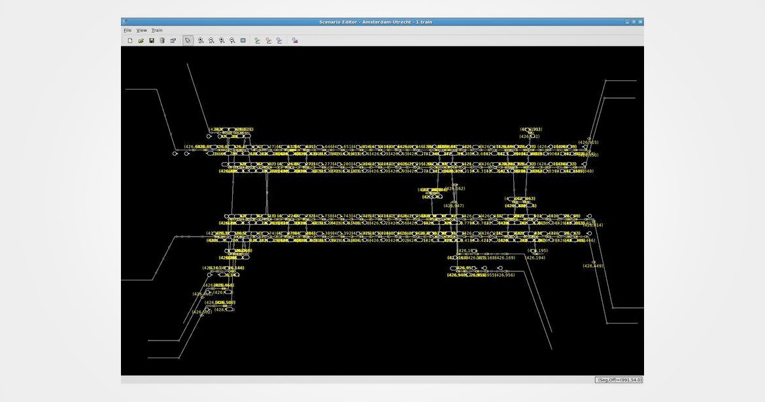
Task: Click the zoom-out magnifier next to the fit-view icon
Action: tap(232, 41)
